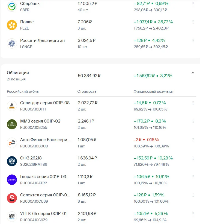This screenshot has width=200, height=224.
Task: Click Глоракс result +106,5₽ 10,61%
Action: (x=151, y=177)
